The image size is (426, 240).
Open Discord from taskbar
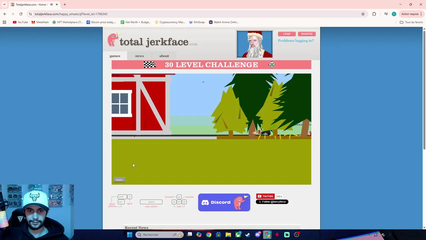[x=257, y=235]
